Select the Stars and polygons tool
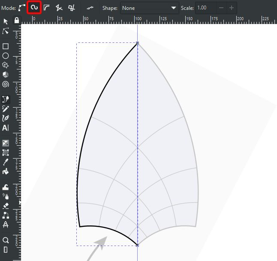Viewport: 277px width, 261px height. click(6, 65)
